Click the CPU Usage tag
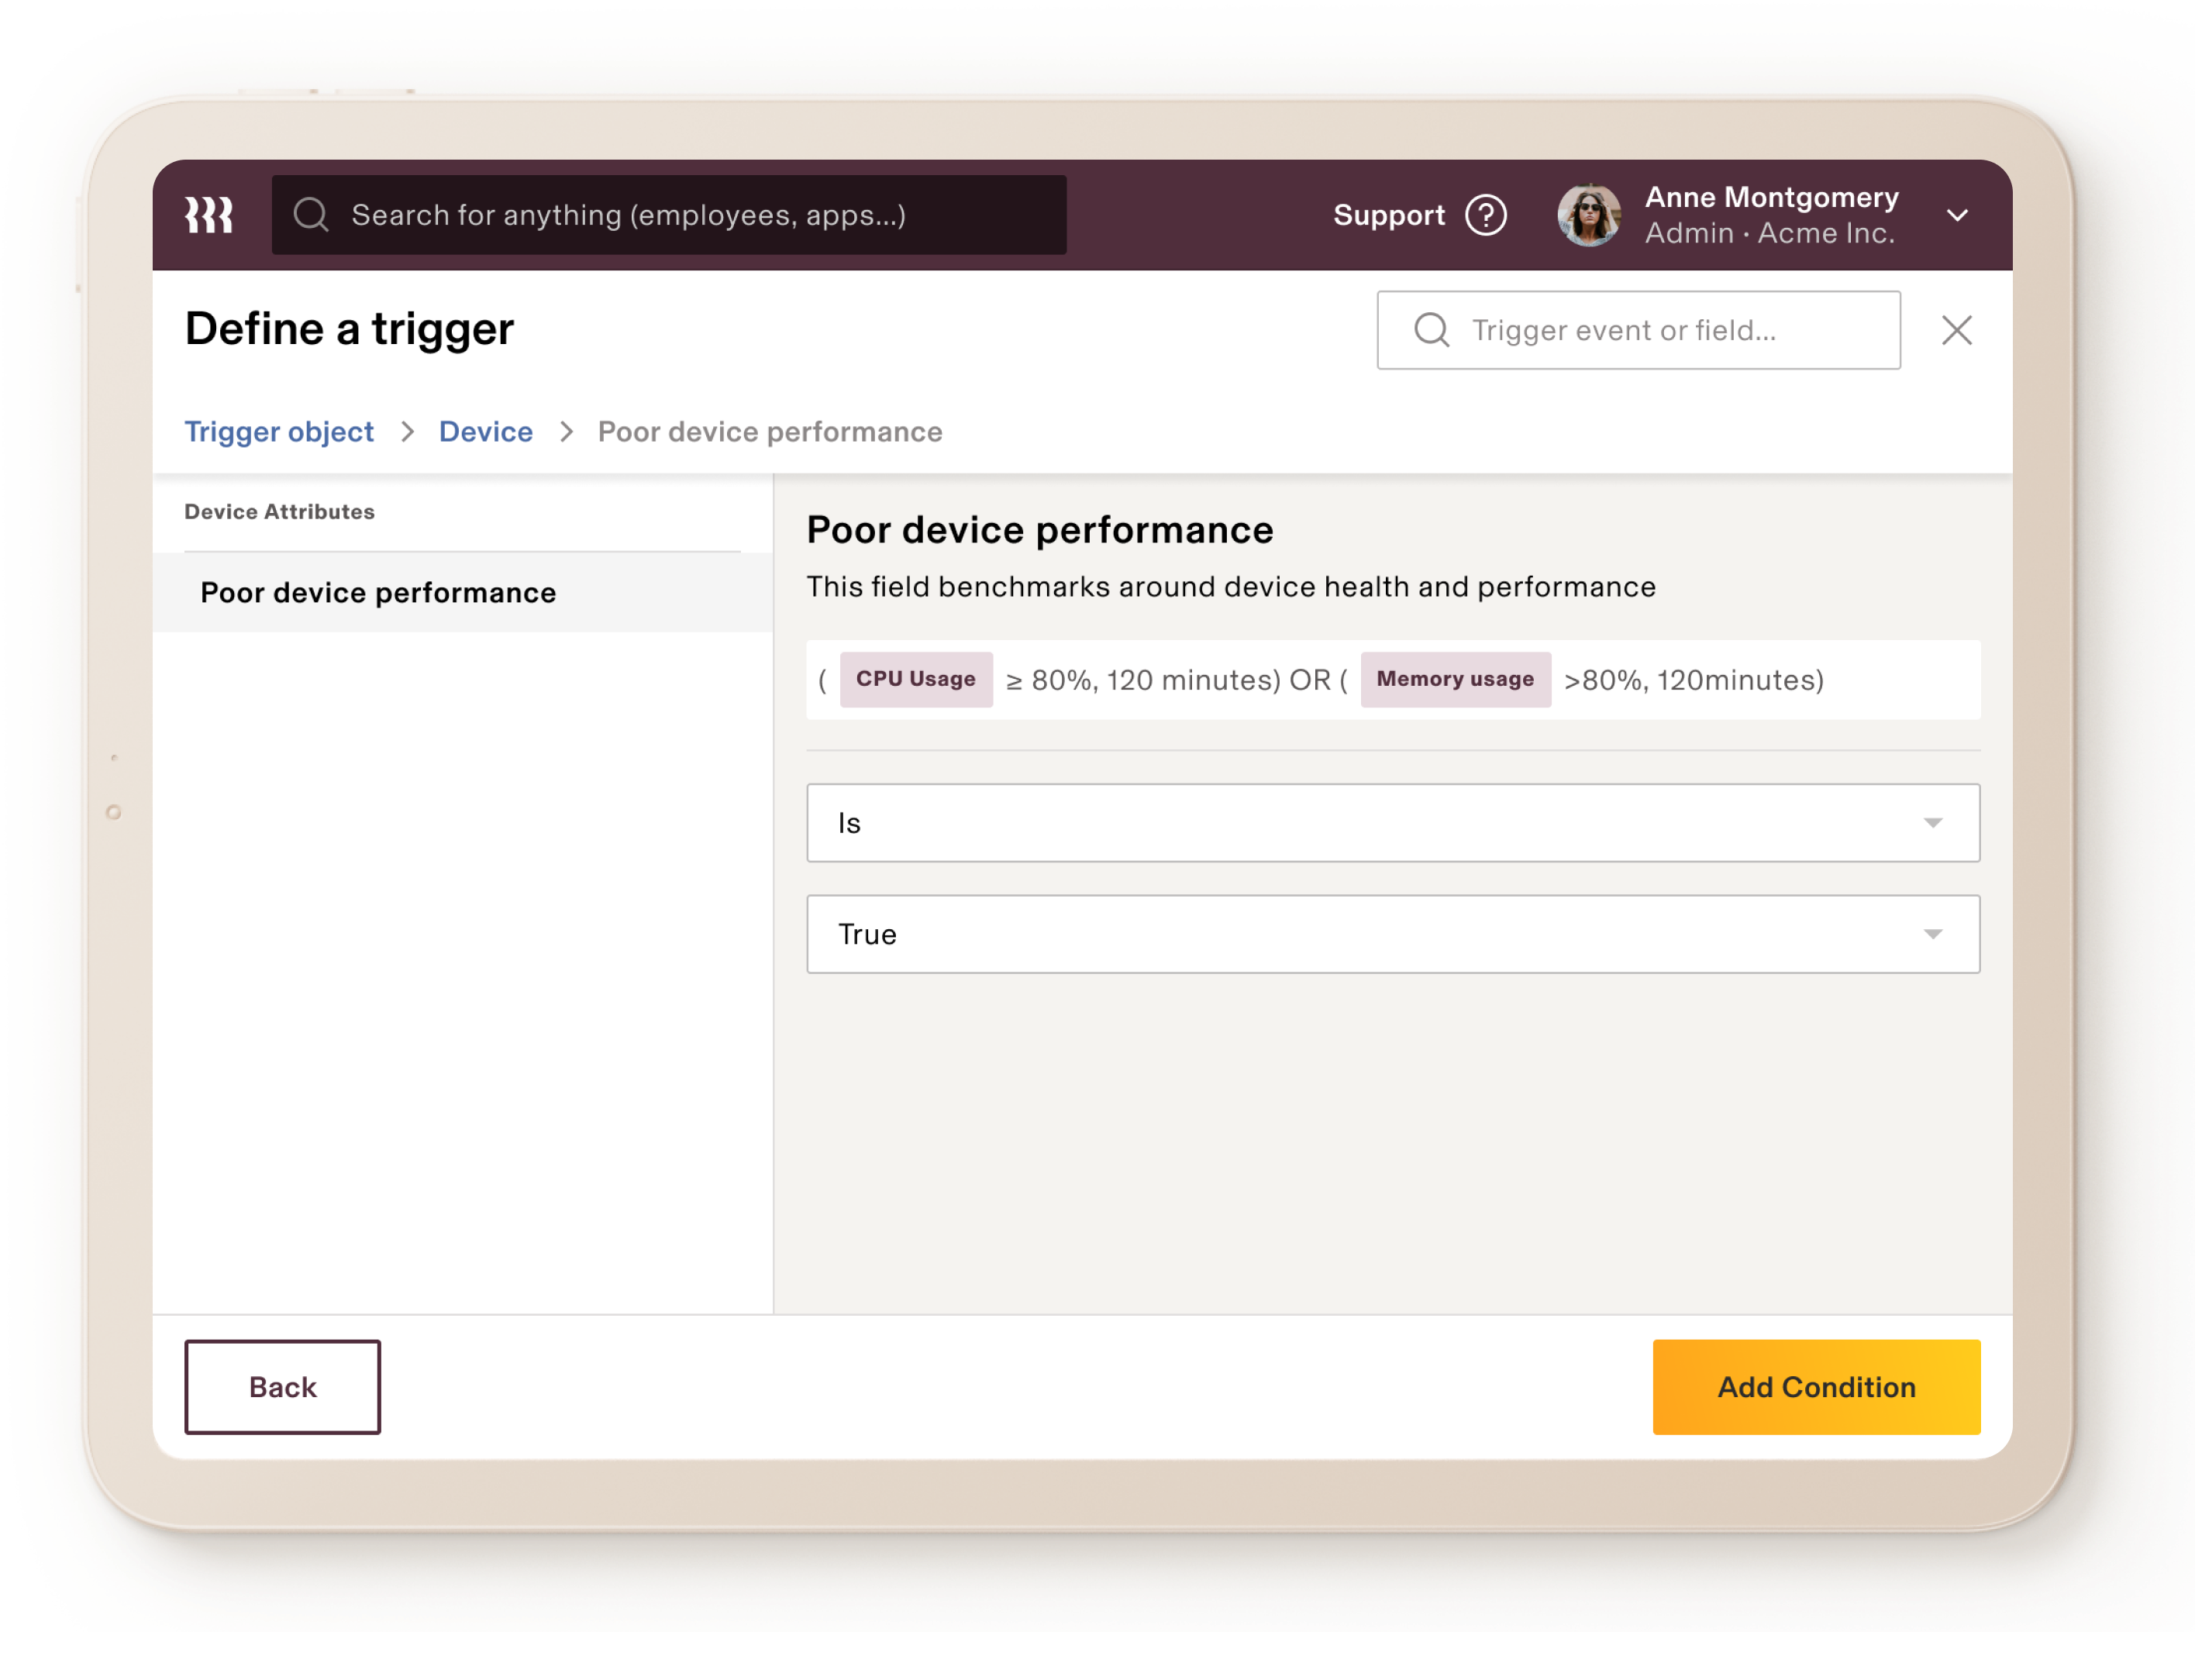This screenshot has height=1680, width=2195. point(915,679)
